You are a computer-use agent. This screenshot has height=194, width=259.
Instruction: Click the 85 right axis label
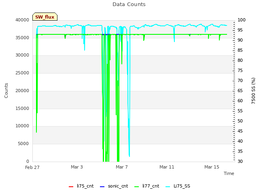point(240,50)
